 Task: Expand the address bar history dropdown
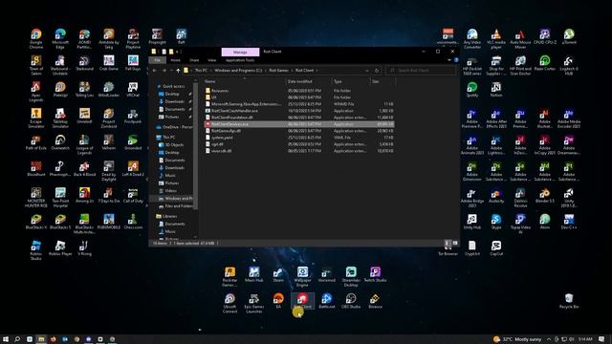367,71
